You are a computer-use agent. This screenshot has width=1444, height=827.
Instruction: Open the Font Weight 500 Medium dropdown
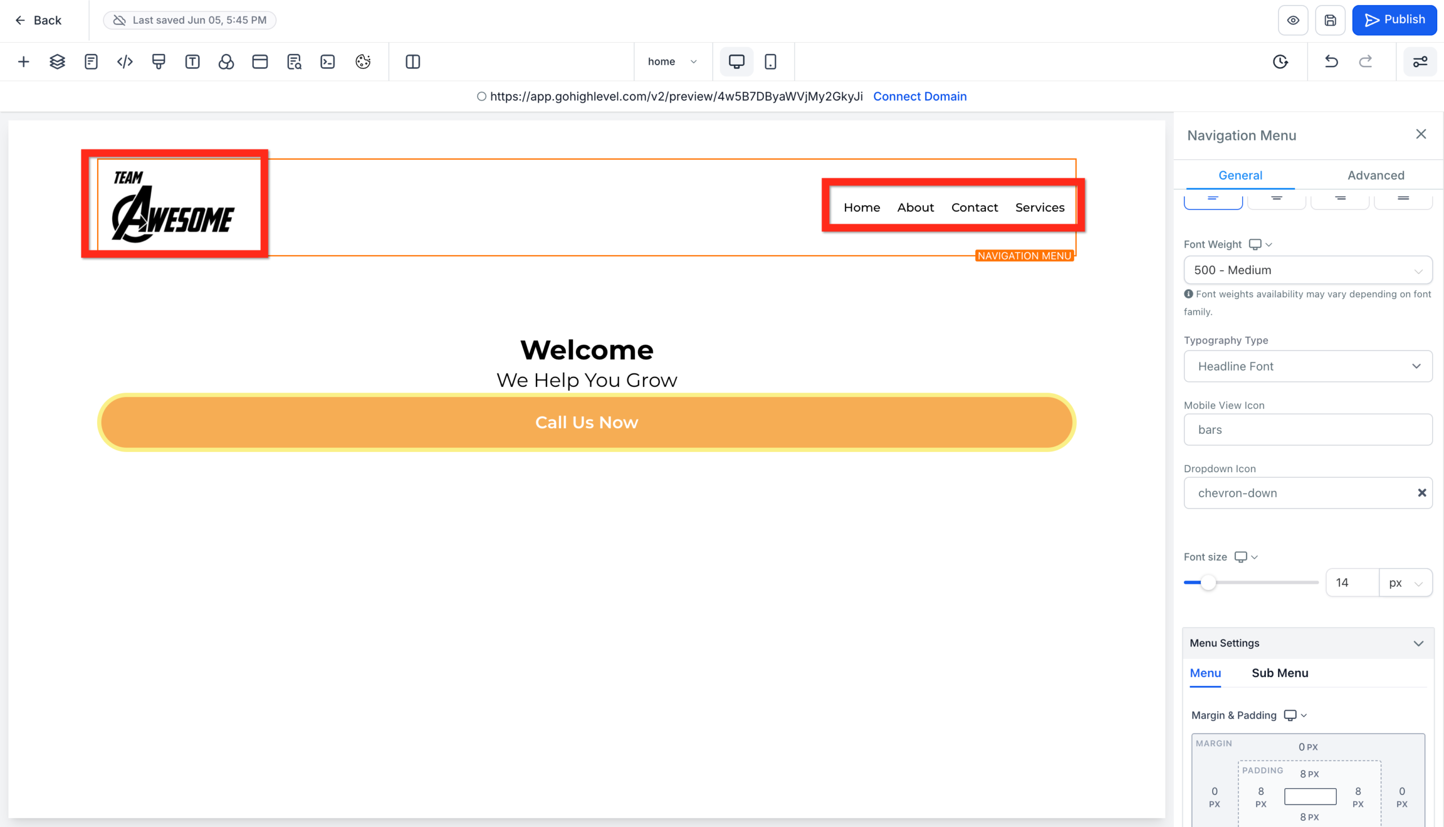[1307, 270]
